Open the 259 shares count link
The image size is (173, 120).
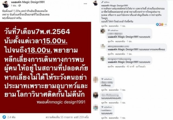pos(81,117)
